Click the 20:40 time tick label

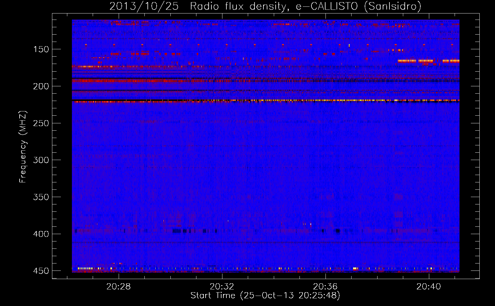pyautogui.click(x=429, y=286)
